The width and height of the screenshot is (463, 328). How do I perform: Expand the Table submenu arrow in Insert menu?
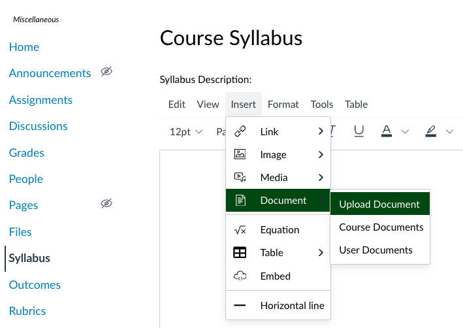click(321, 252)
